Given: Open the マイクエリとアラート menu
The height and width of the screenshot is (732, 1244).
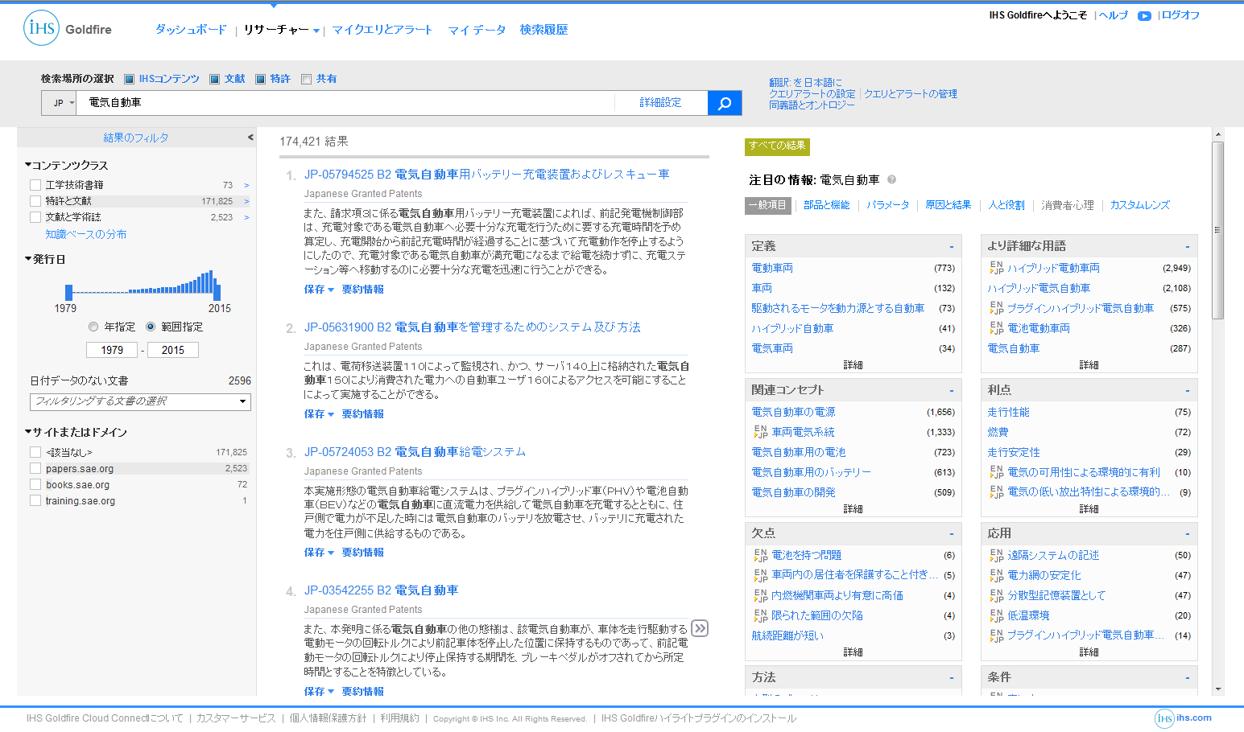Looking at the screenshot, I should click(x=382, y=30).
